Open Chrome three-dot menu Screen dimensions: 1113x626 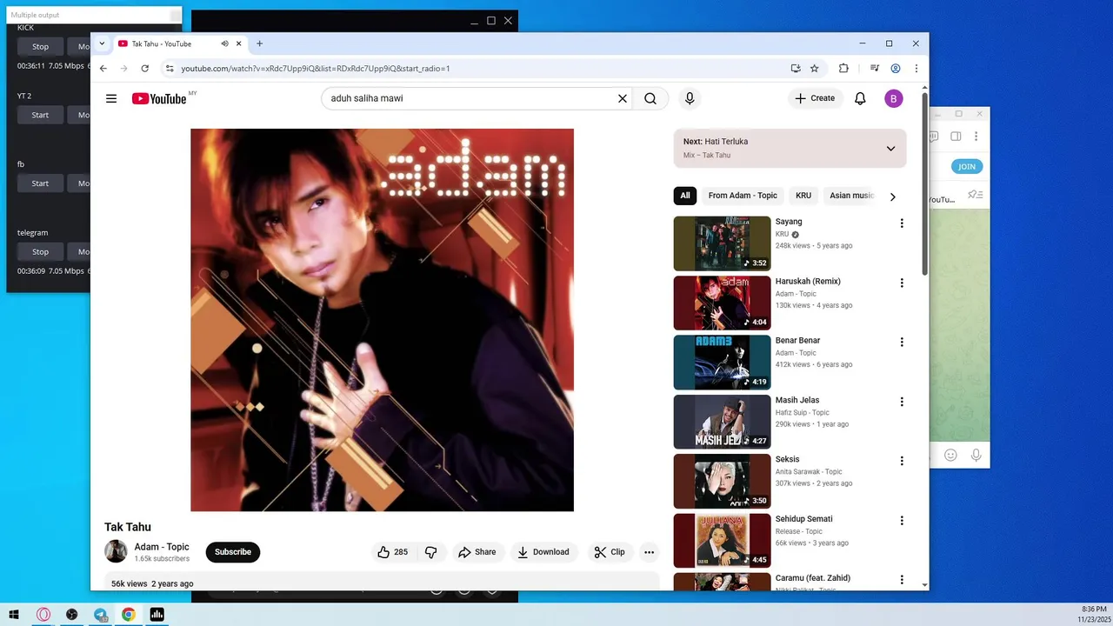[x=916, y=68]
